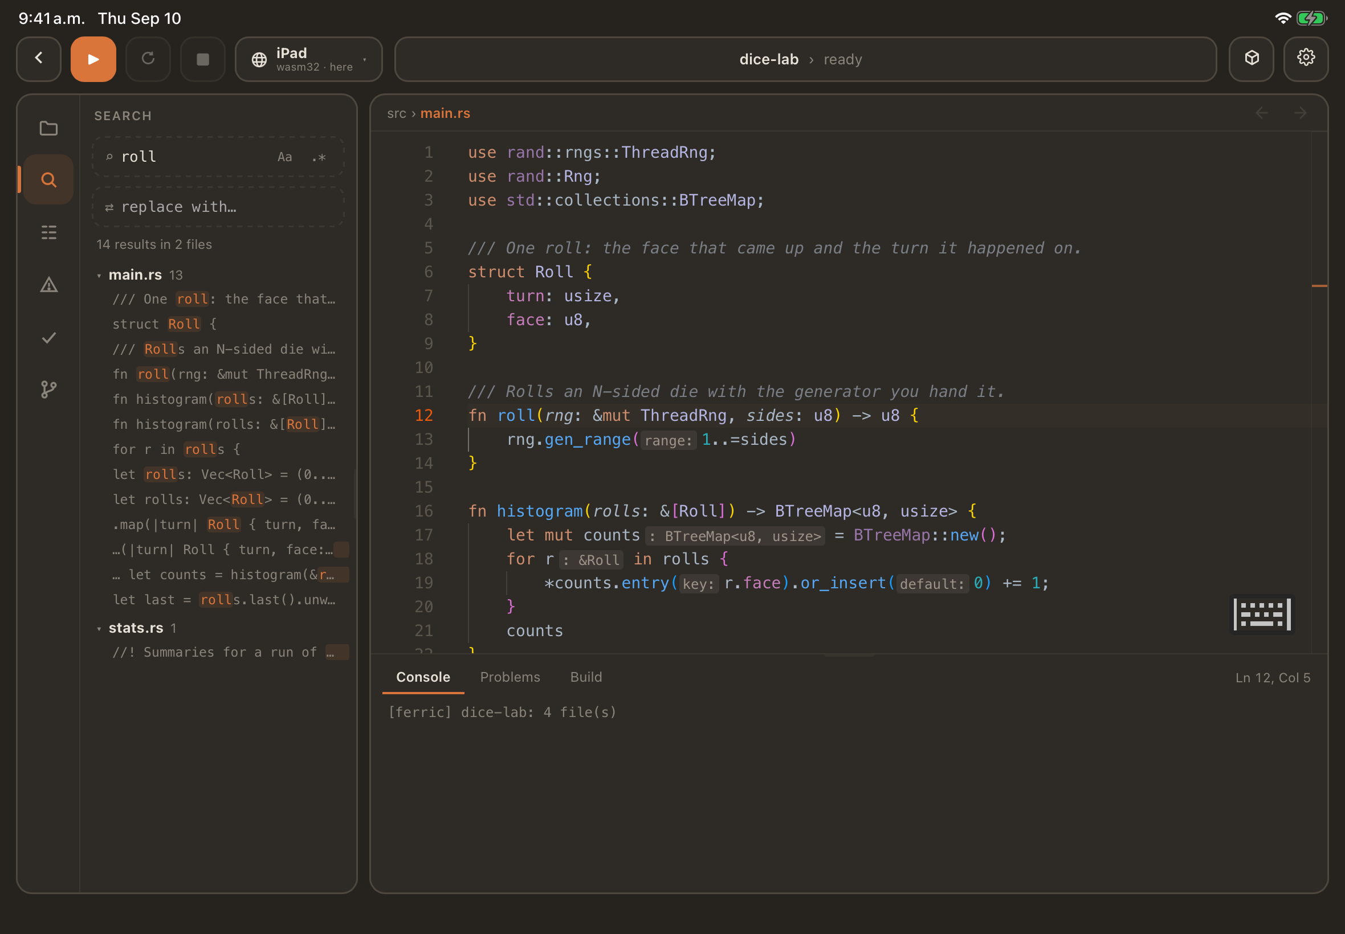Select the search sidebar icon
This screenshot has width=1345, height=934.
tap(48, 179)
